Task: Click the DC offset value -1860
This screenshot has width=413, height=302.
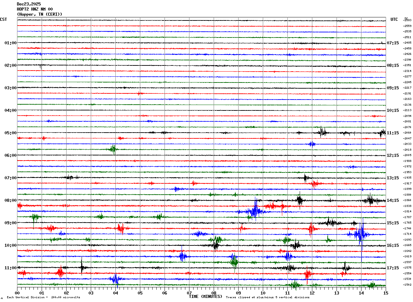Action: pyautogui.click(x=408, y=200)
